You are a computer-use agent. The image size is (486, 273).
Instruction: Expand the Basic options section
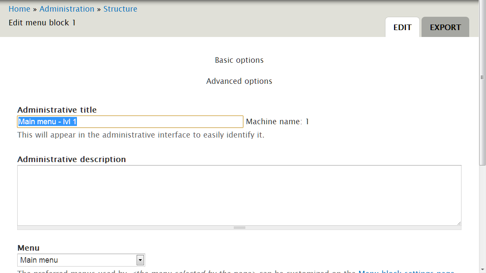click(239, 60)
